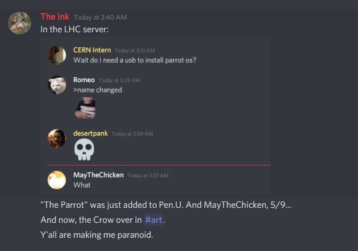This screenshot has height=251, width=358.
Task: Open CERN Intern's avatar picture
Action: coord(57,55)
